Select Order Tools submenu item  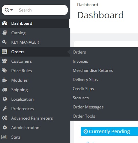[x=84, y=116]
